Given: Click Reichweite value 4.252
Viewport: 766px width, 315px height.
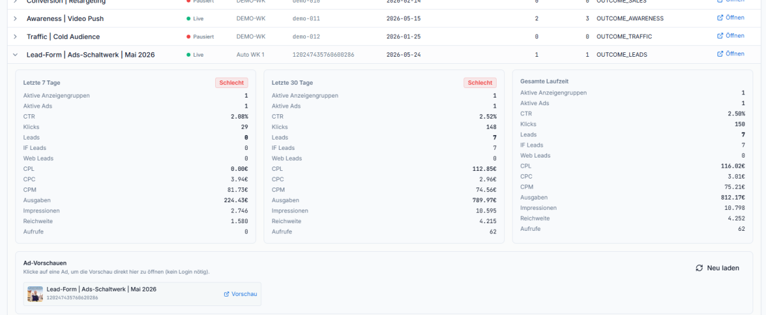Looking at the screenshot, I should [736, 218].
